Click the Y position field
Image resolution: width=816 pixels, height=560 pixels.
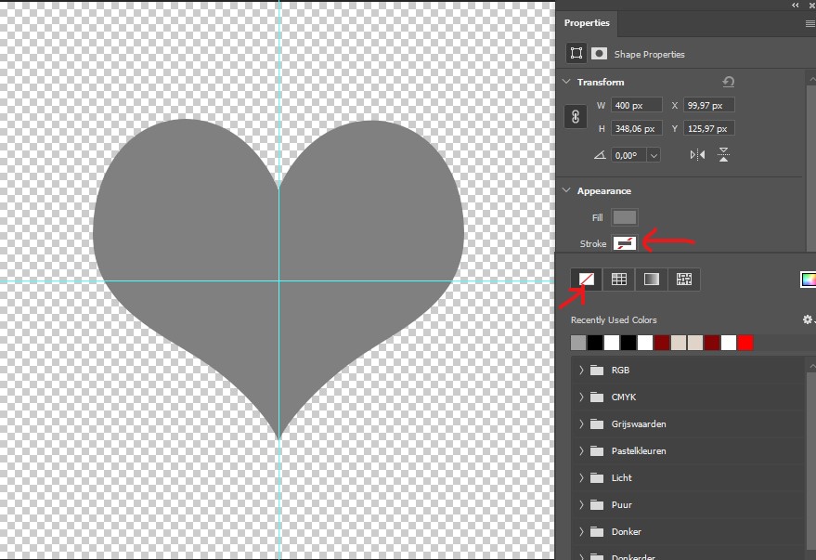(709, 128)
